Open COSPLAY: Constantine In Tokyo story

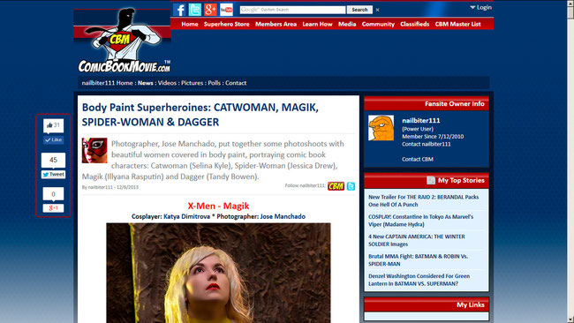click(x=421, y=221)
